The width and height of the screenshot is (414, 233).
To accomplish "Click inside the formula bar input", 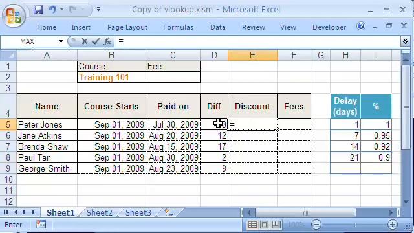I will pyautogui.click(x=257, y=41).
